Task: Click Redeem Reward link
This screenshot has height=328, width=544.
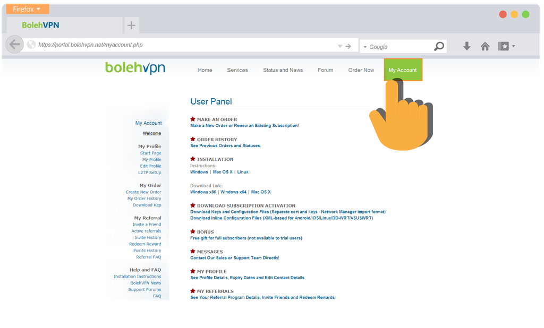Action: click(145, 244)
